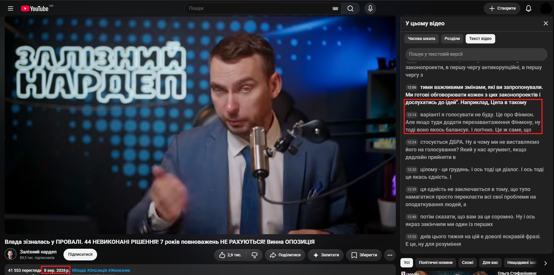Go to the YouTube home logo
Image resolution: width=554 pixels, height=275 pixels.
point(35,8)
